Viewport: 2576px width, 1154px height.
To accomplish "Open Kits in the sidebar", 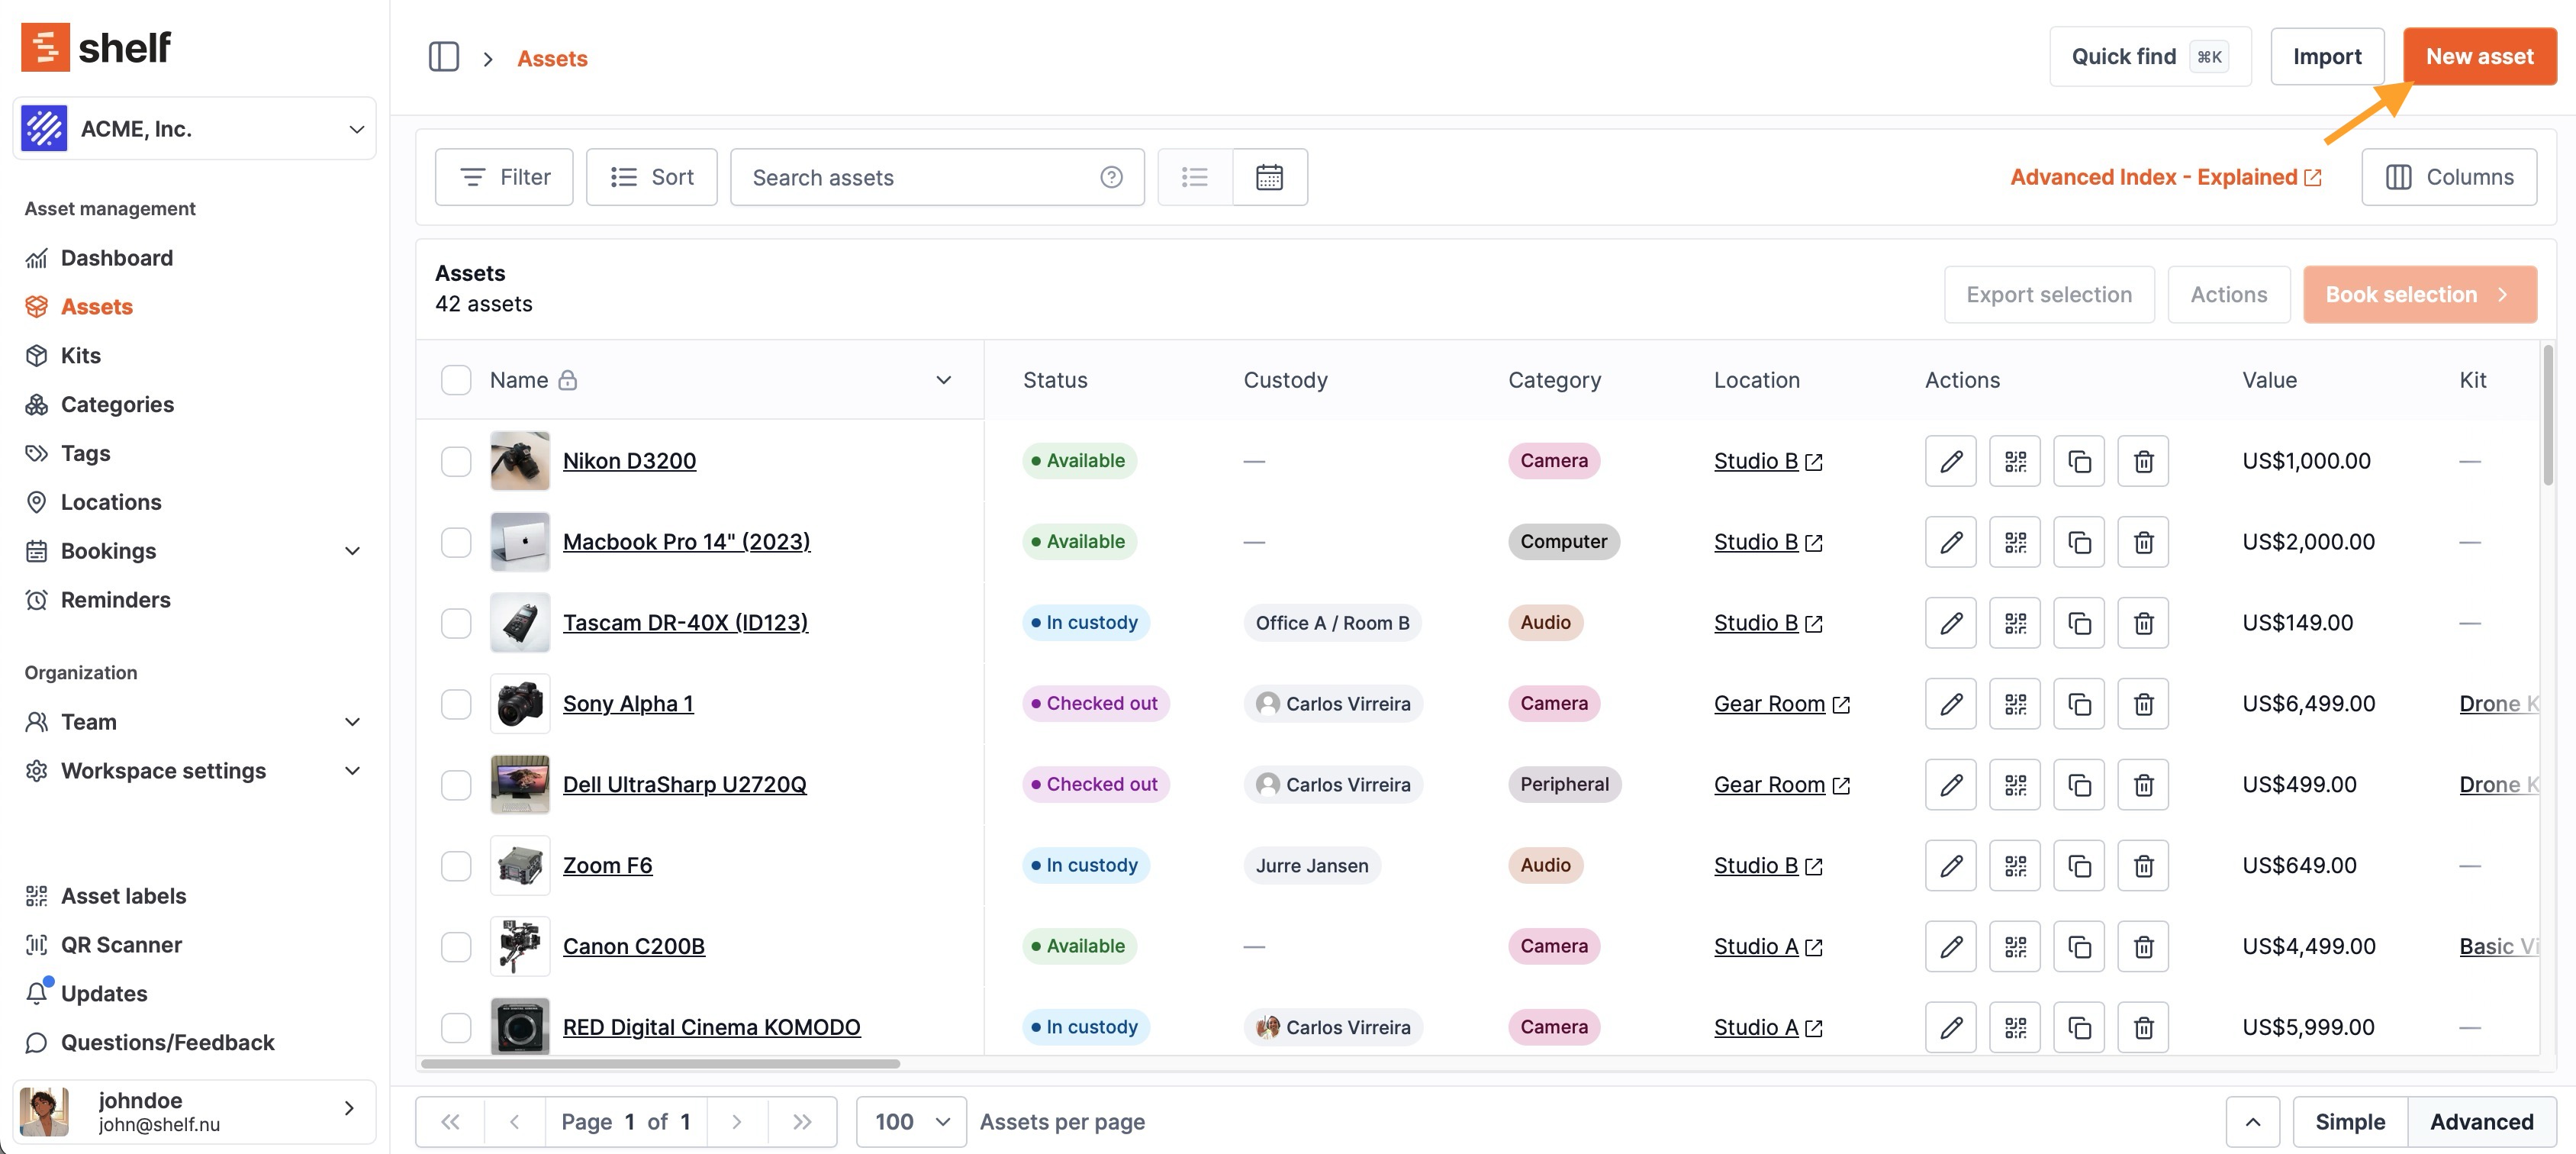I will (x=80, y=355).
